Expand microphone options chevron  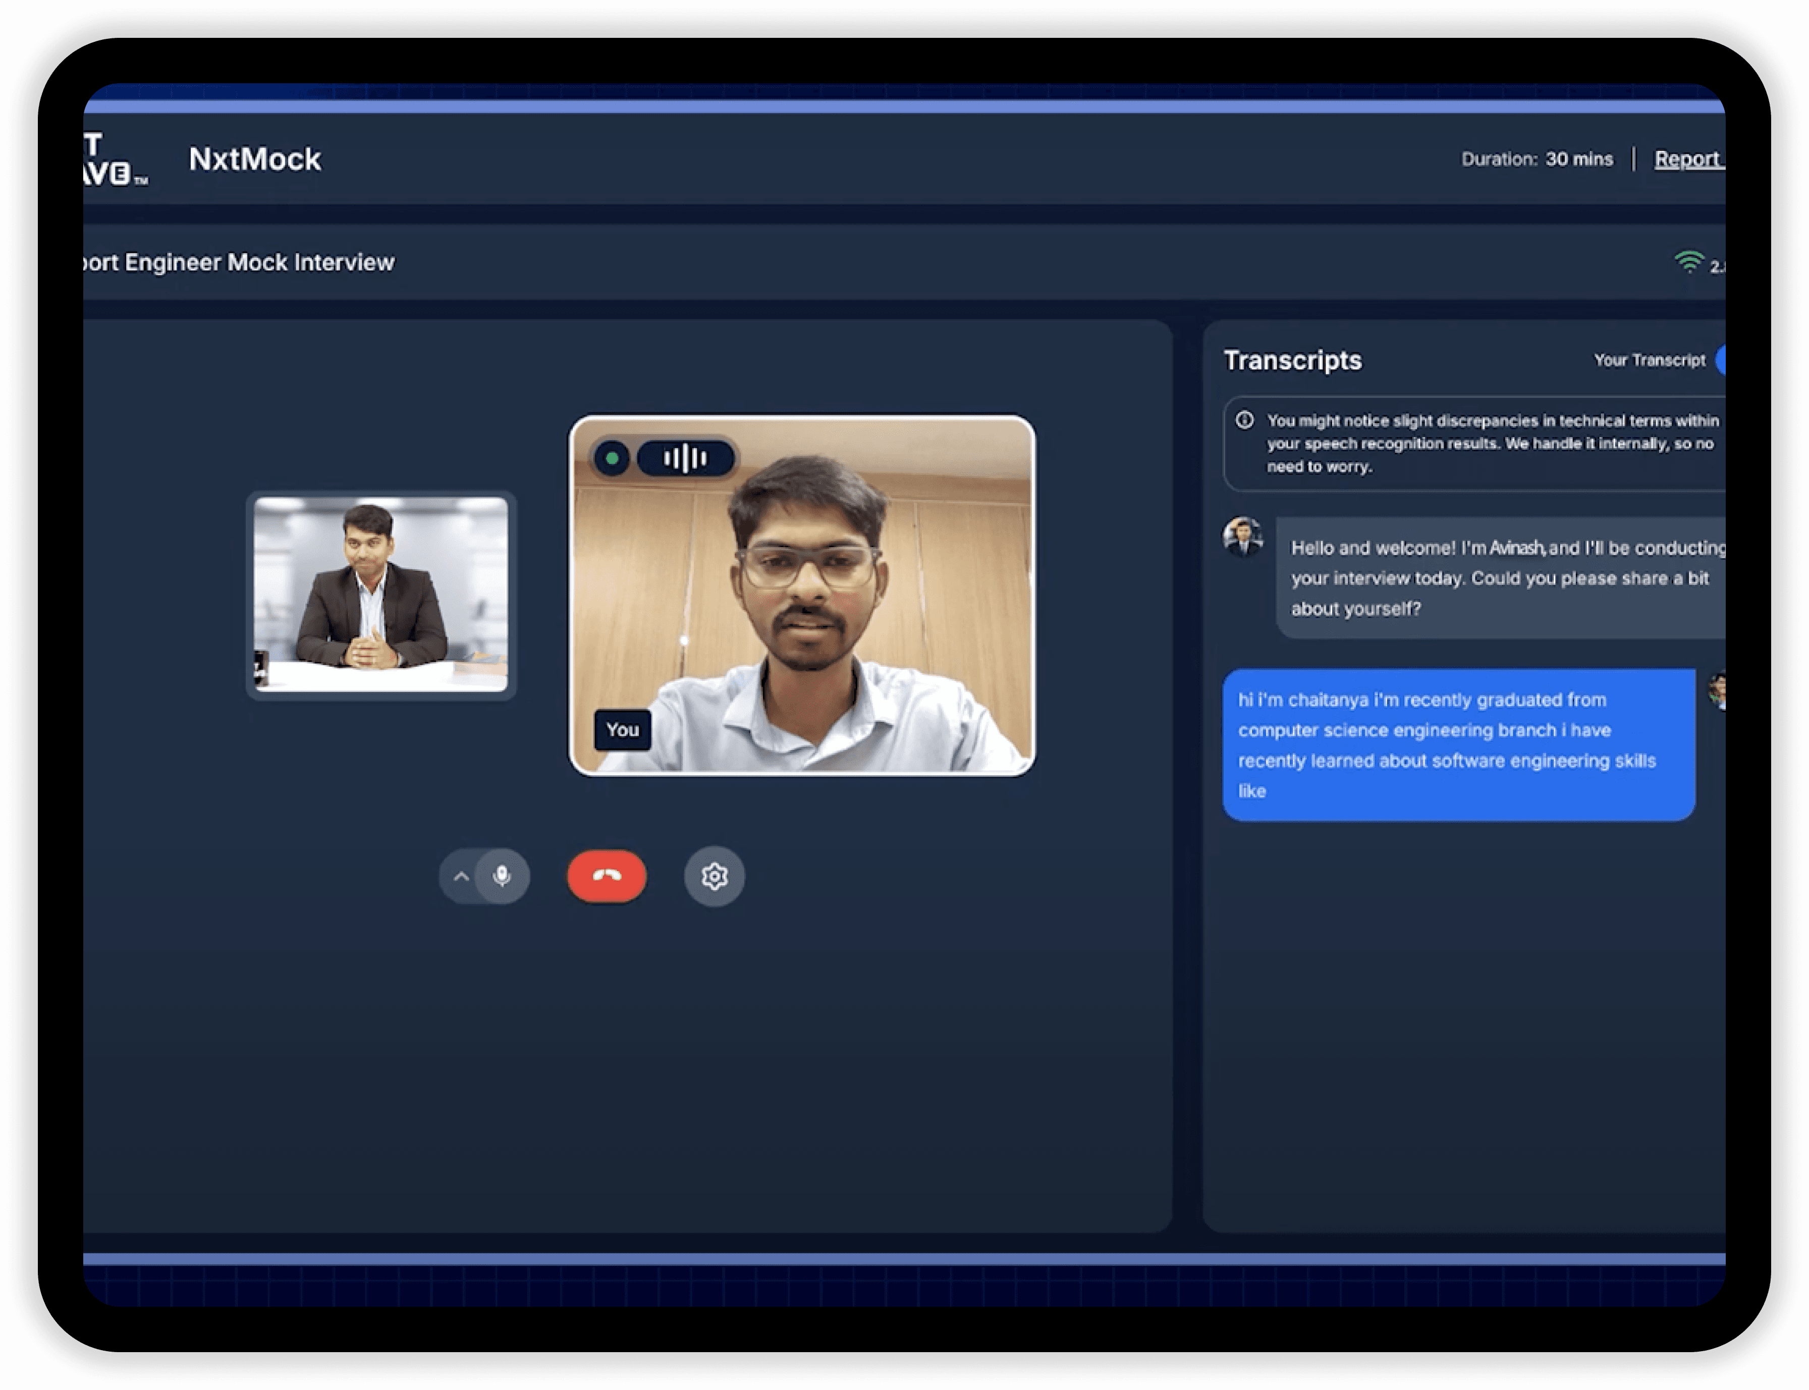pos(462,876)
